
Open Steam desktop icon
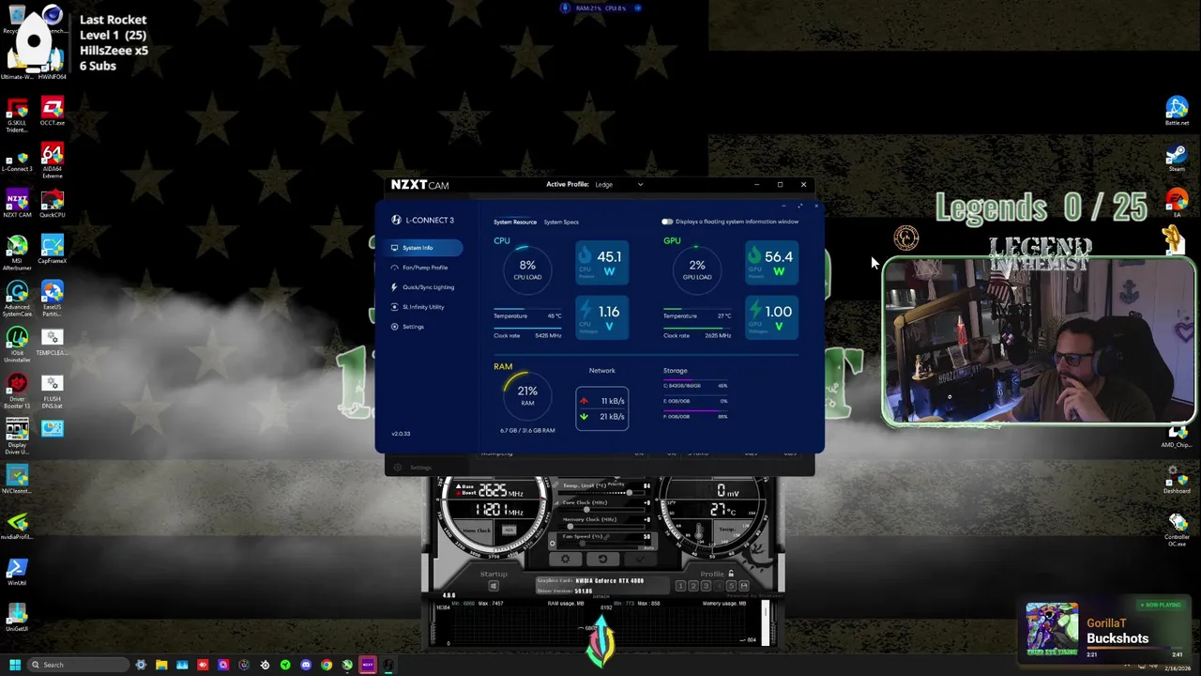pos(1177,157)
